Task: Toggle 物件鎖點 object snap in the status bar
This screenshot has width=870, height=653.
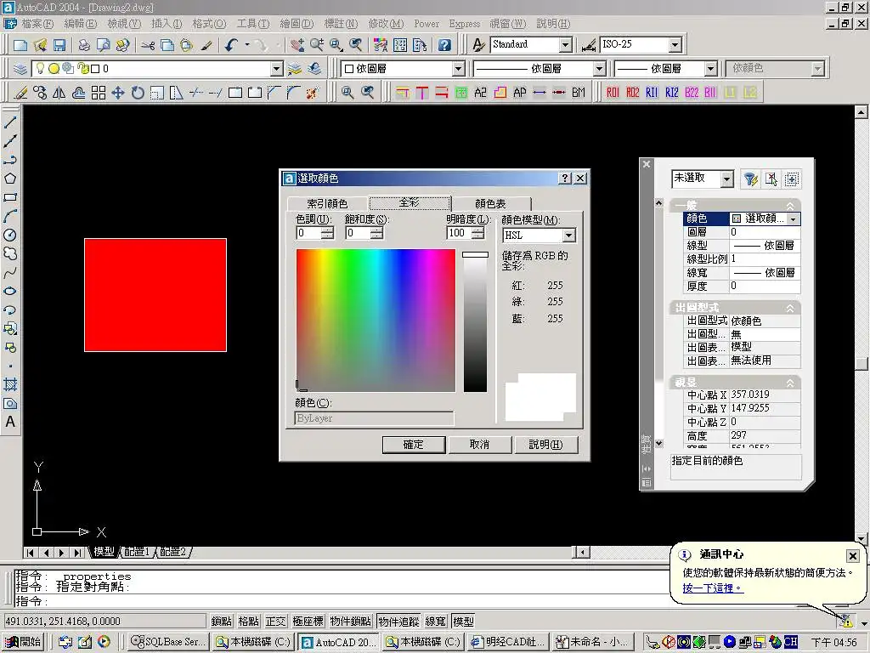Action: [351, 622]
